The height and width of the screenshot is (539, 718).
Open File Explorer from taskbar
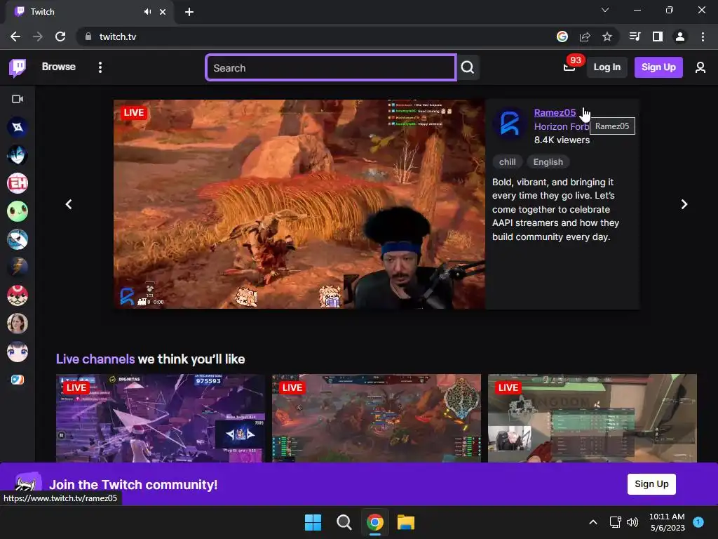pos(406,522)
